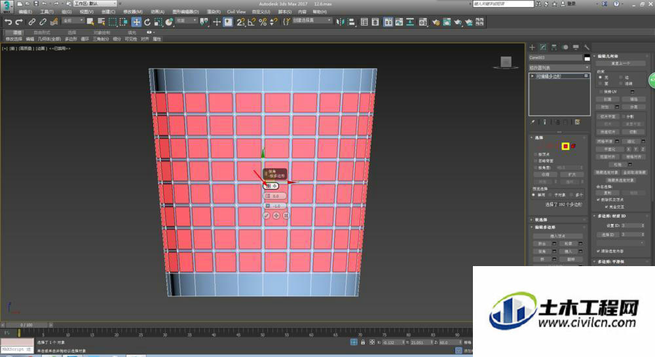Viewport: 655px width, 357px height.
Task: Toggle the 按顶点 checkbox
Action: tap(536, 154)
